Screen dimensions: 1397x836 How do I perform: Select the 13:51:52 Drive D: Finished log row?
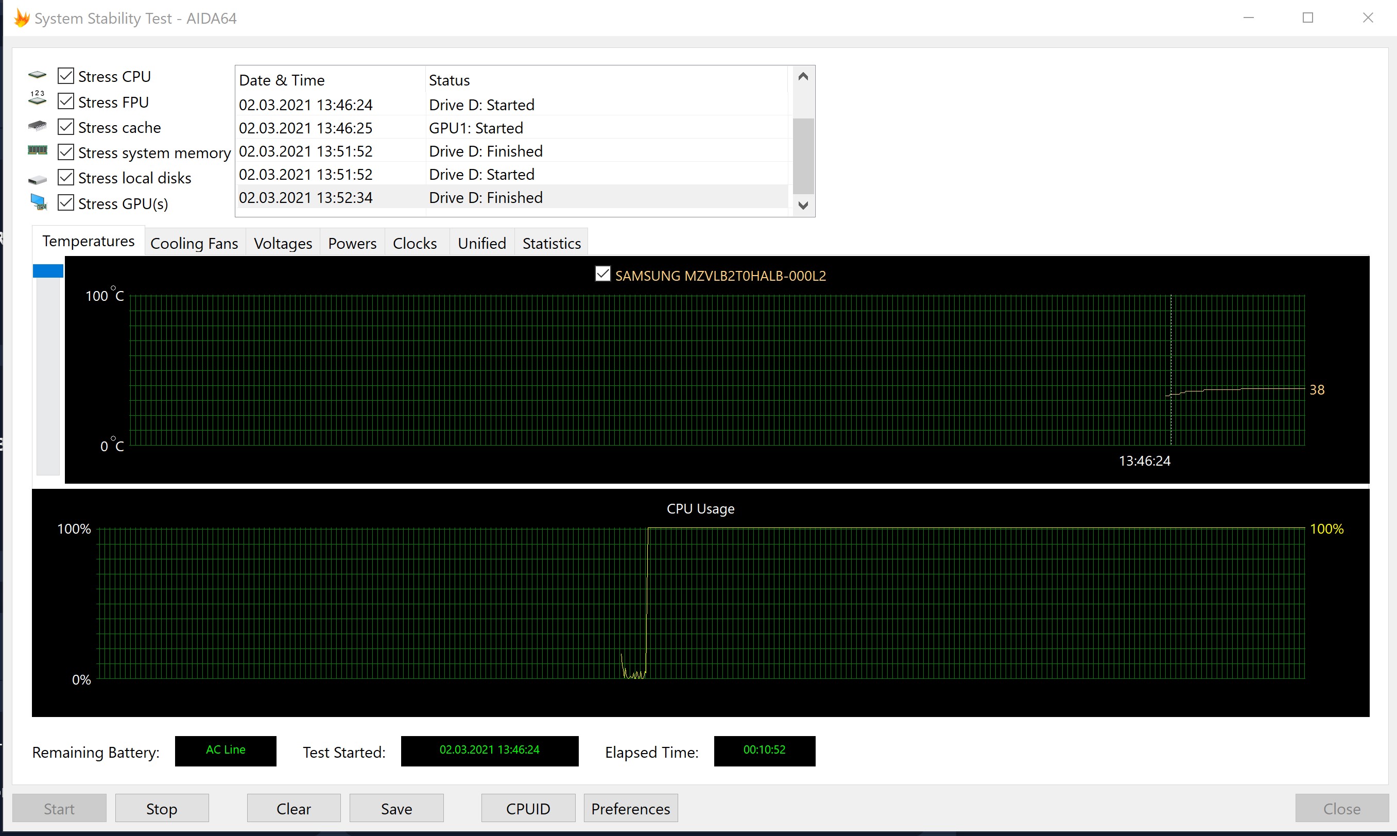[512, 151]
